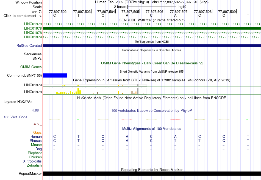Image resolution: width=261 pixels, height=180 pixels.
Task: Click the SNPs subtrack label
Action: (x=37, y=58)
